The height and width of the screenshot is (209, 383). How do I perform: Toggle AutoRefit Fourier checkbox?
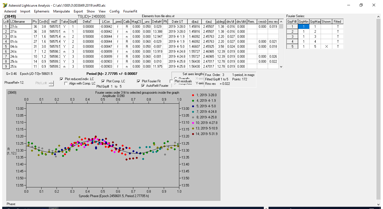[143, 86]
